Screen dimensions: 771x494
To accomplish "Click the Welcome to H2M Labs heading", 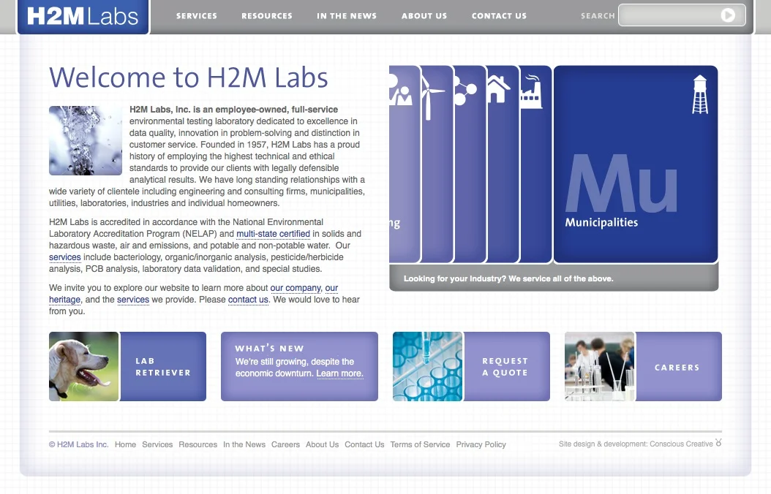I will [188, 77].
